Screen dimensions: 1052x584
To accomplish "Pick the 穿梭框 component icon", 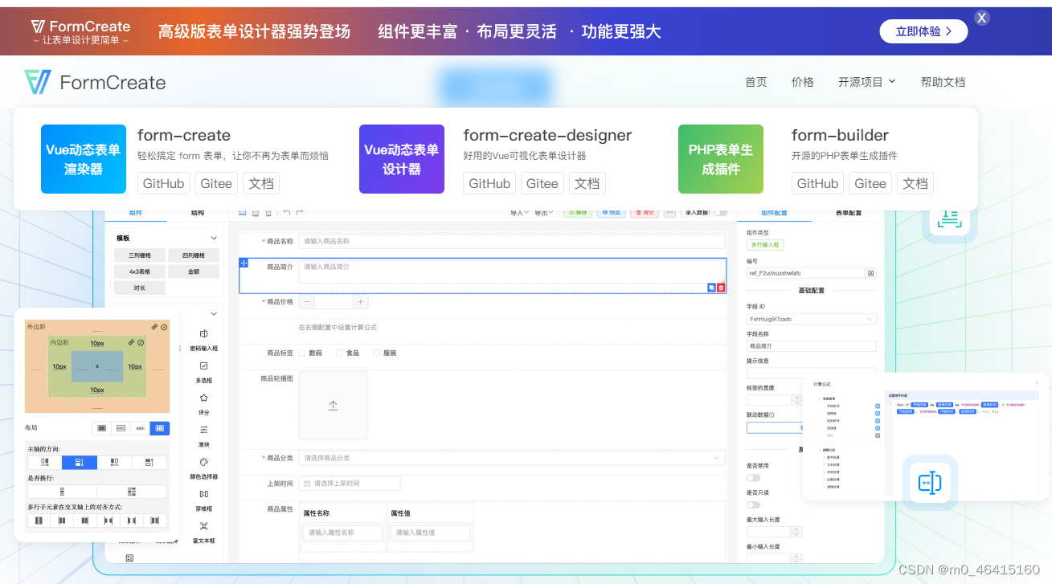I will [x=203, y=494].
